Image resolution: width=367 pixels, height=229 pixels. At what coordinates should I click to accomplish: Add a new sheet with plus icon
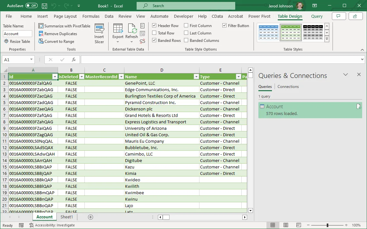pyautogui.click(x=91, y=217)
